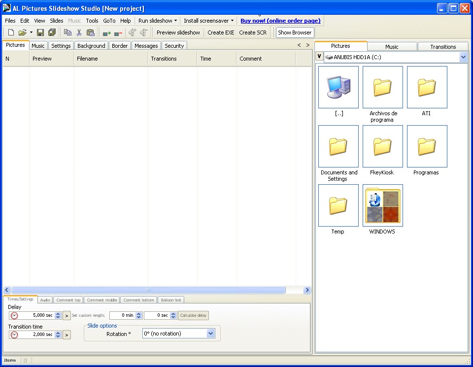473x367 pixels.
Task: Click the add music speaker plus icon
Action: coord(132,33)
